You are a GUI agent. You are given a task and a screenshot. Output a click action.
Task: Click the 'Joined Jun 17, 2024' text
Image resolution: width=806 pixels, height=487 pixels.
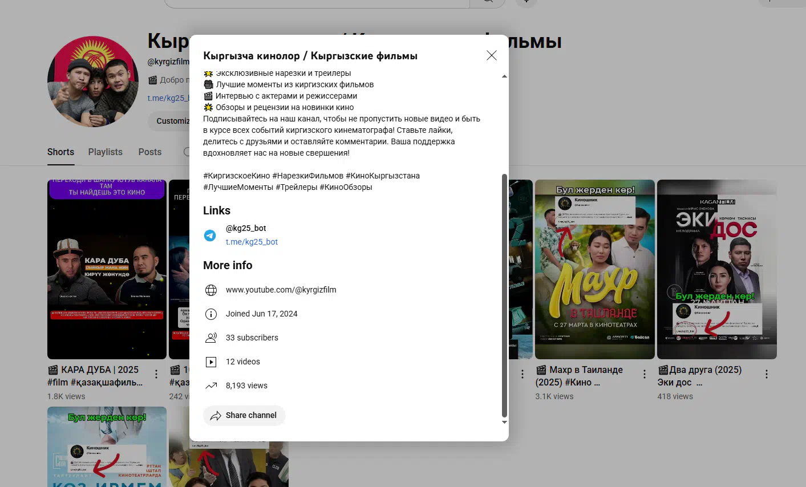tap(262, 314)
